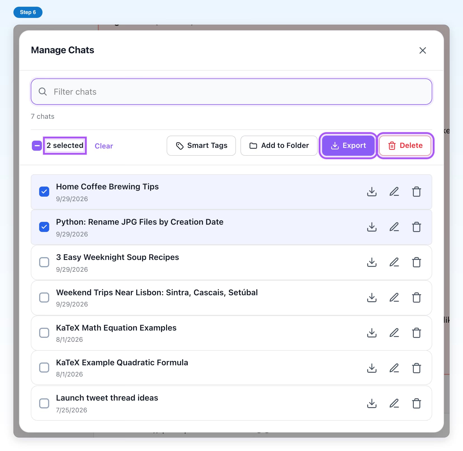
Task: Download the Weekend Trips Near Lisbon chat
Action: [x=372, y=298]
